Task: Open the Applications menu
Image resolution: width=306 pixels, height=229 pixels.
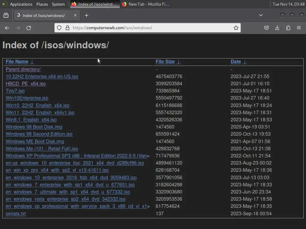Action: [x=21, y=4]
